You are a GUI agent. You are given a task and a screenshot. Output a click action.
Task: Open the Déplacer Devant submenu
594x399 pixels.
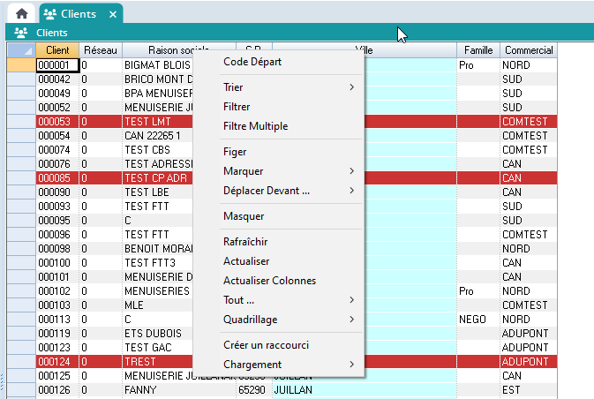[351, 191]
